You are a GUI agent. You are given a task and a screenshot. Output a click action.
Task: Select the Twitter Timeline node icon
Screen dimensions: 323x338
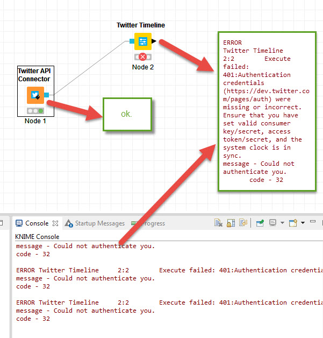[x=143, y=41]
